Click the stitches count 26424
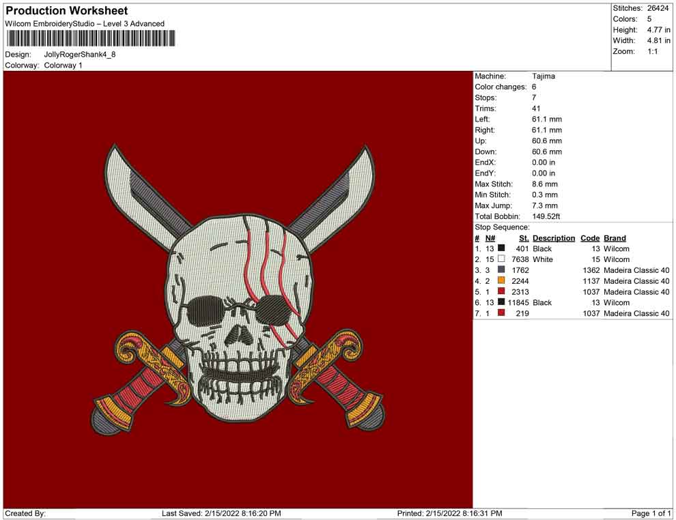The height and width of the screenshot is (520, 676). [658, 8]
